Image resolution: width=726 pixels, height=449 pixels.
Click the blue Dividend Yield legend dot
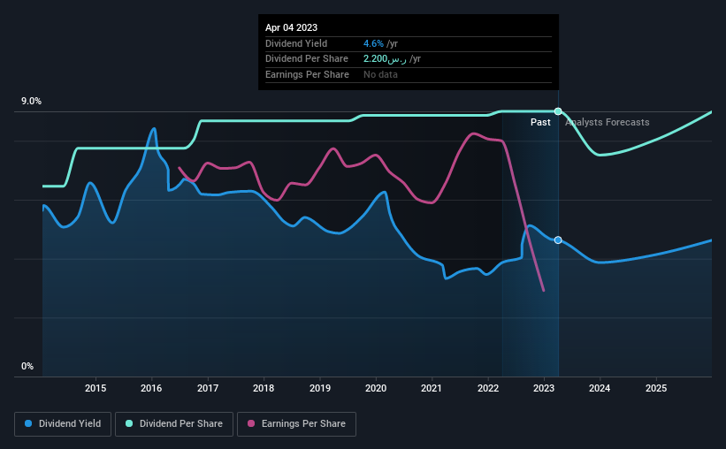pos(28,423)
